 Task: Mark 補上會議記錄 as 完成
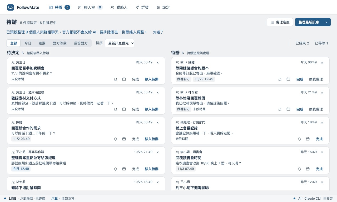tap(319, 139)
